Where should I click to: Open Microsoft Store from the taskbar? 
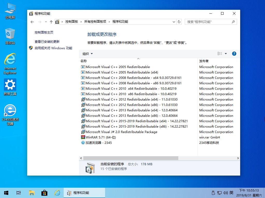pyautogui.click(x=44, y=193)
